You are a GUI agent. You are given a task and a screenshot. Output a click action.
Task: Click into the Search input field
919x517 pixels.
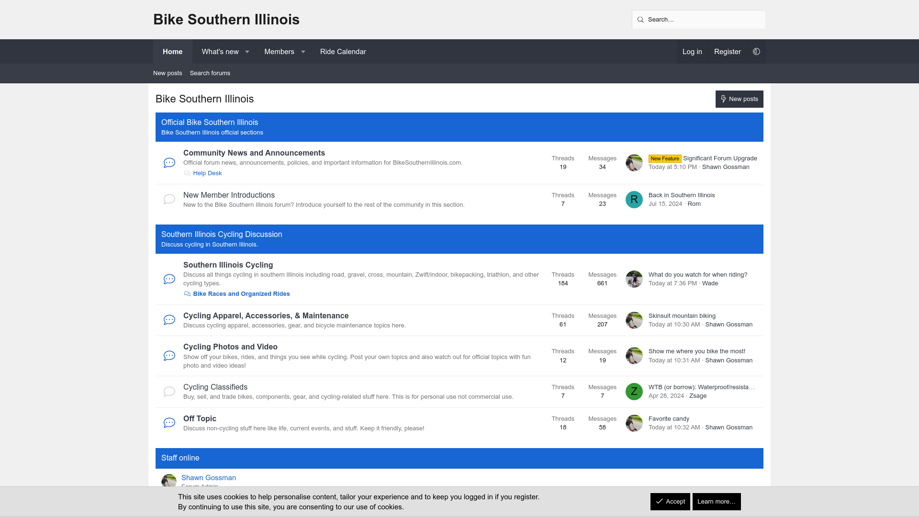point(704,20)
